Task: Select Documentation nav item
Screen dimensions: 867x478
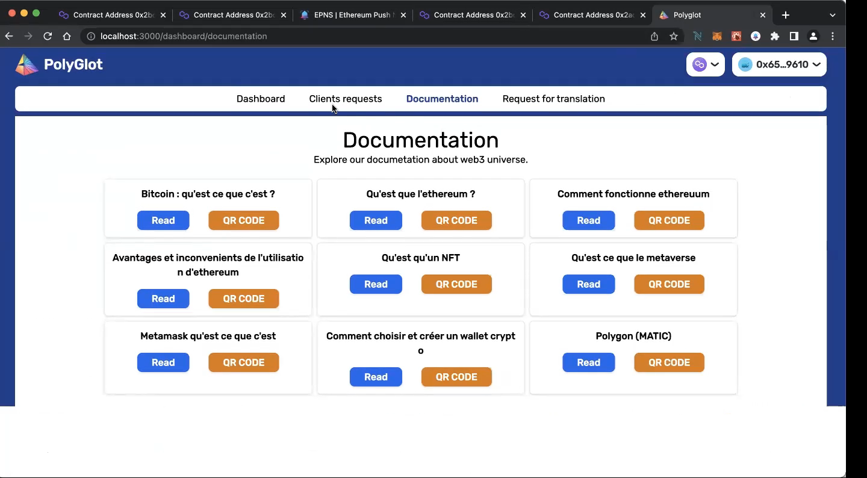Action: 442,99
